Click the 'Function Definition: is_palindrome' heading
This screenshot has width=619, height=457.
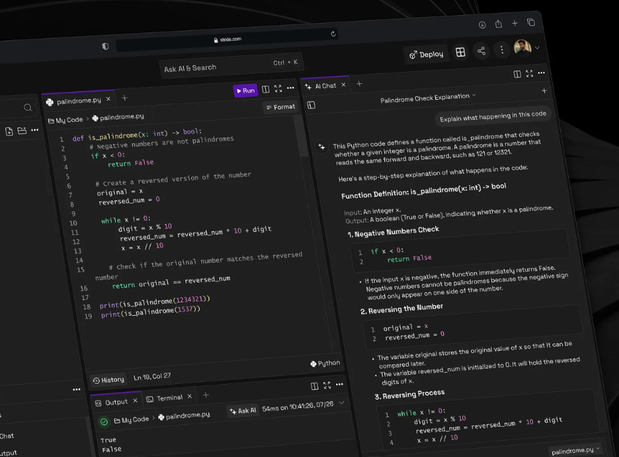tap(424, 191)
